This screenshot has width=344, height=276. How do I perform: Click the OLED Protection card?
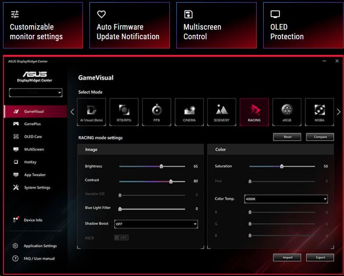pos(303,25)
